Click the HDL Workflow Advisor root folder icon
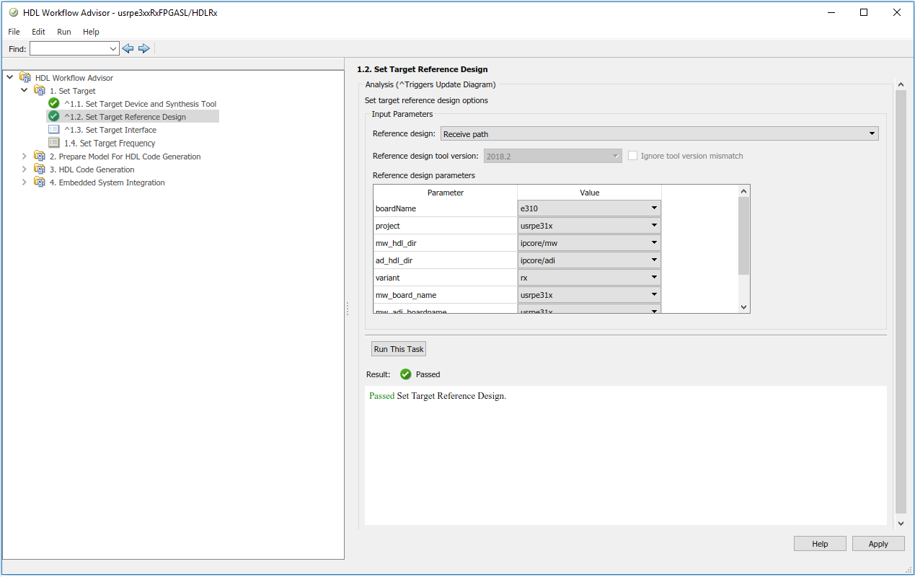 pyautogui.click(x=25, y=78)
